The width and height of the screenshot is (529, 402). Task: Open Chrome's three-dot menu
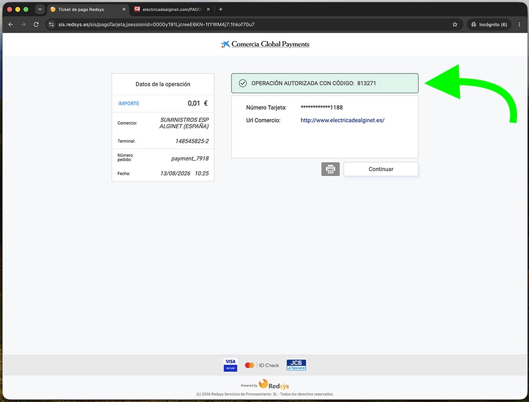pyautogui.click(x=519, y=24)
